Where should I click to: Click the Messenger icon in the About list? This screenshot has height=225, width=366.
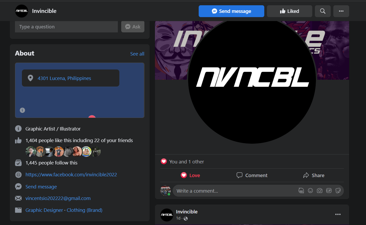pos(18,187)
